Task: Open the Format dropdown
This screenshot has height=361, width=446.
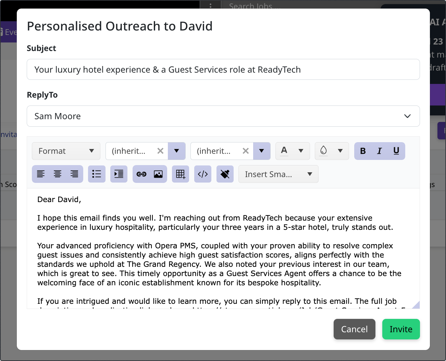Action: tap(66, 151)
